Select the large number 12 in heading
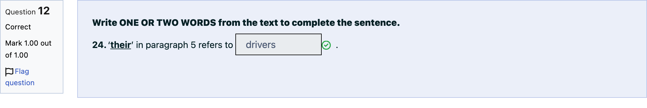The height and width of the screenshot is (108, 647). click(44, 11)
